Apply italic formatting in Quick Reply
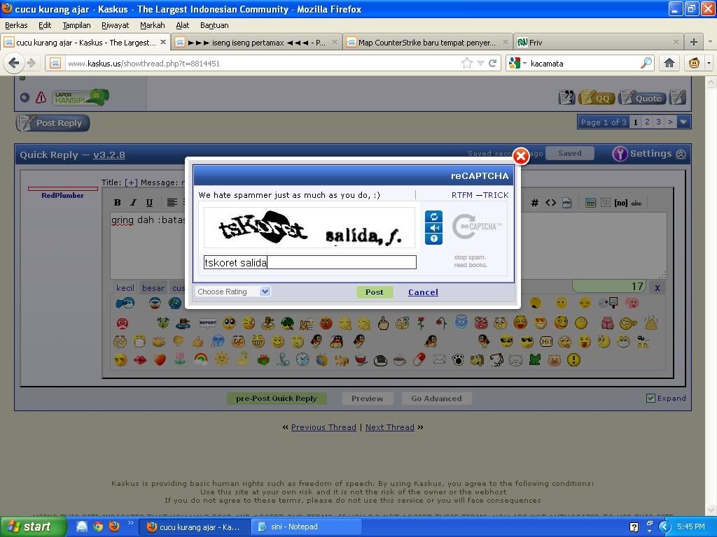717x537 pixels. pyautogui.click(x=133, y=202)
